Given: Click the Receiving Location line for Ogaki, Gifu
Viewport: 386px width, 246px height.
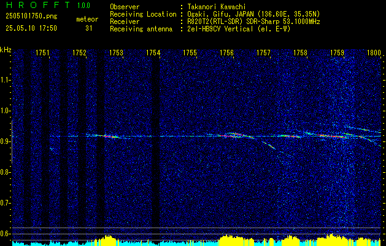Looking at the screenshot, I should pos(215,14).
